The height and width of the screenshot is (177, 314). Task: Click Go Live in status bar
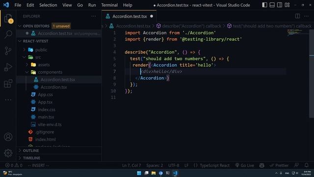click(x=245, y=165)
